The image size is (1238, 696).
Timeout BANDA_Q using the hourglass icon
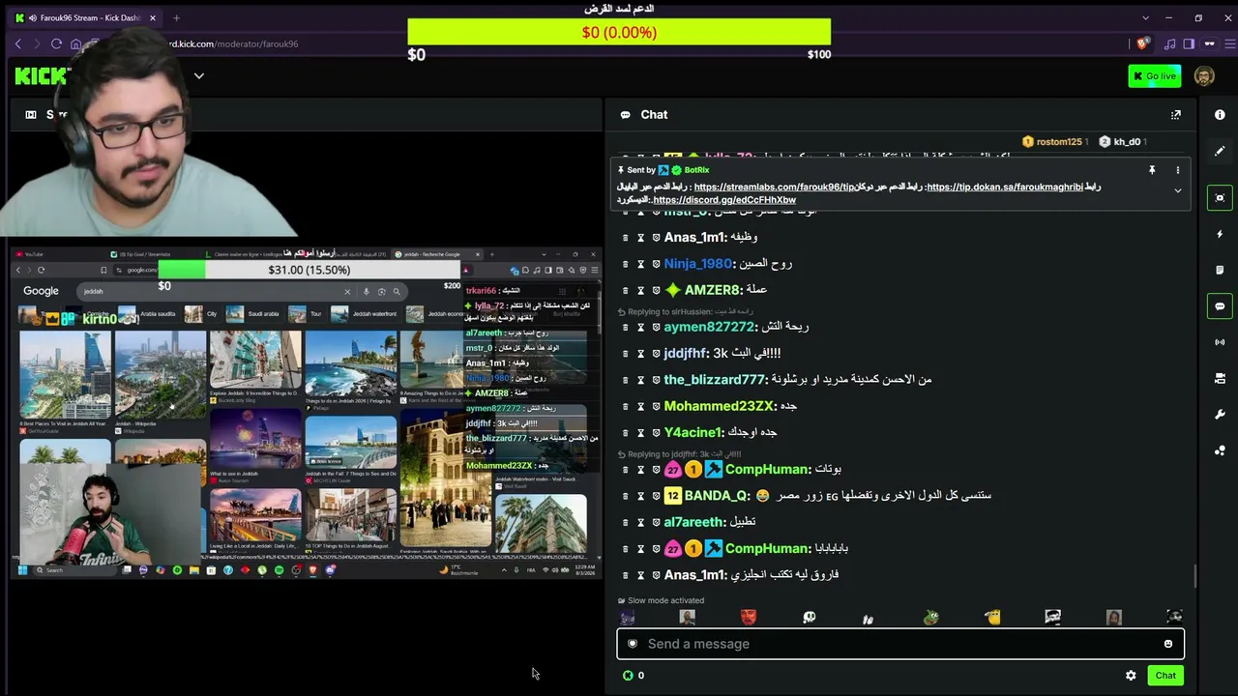tap(640, 496)
